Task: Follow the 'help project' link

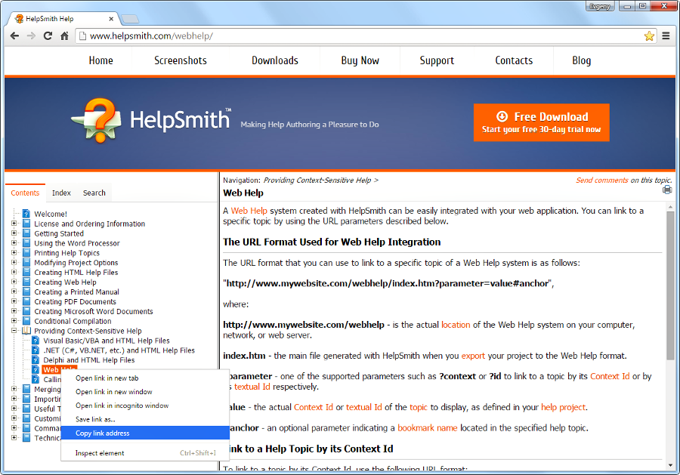Action: pyautogui.click(x=564, y=407)
